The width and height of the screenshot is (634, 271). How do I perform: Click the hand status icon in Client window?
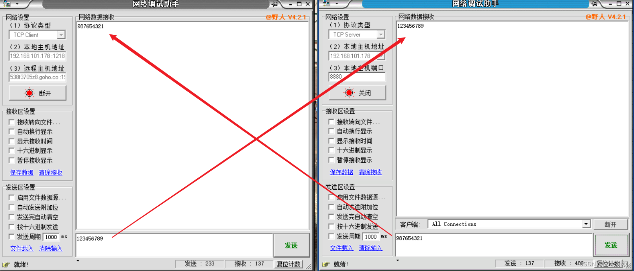[6, 264]
